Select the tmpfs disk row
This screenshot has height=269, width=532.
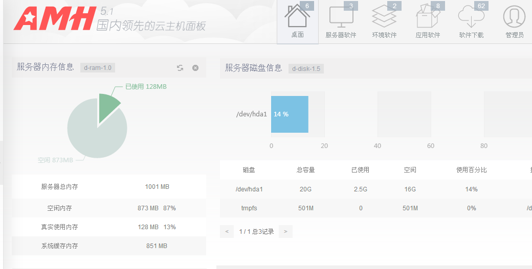pyautogui.click(x=248, y=208)
